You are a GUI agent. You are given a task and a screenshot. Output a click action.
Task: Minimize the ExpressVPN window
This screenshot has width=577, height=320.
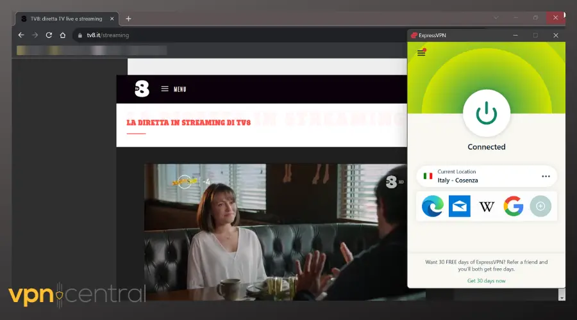click(515, 35)
